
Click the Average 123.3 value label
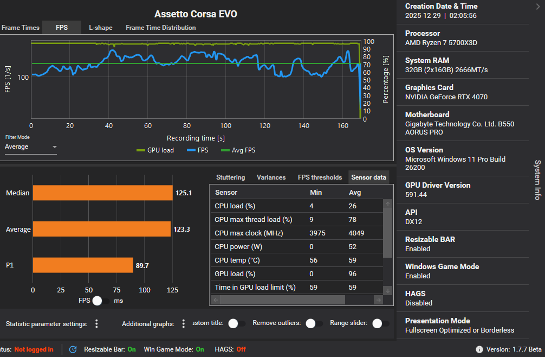point(181,229)
